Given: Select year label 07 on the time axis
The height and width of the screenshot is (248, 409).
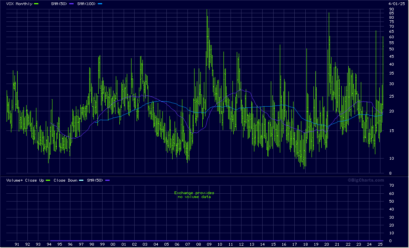Looking at the screenshot, I should (x=188, y=244).
